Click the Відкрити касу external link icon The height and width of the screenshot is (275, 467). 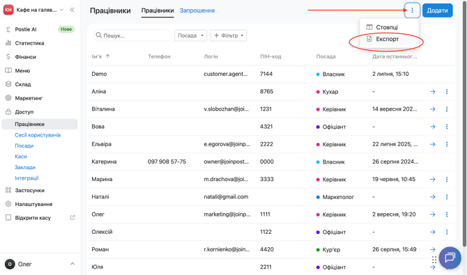pos(72,217)
